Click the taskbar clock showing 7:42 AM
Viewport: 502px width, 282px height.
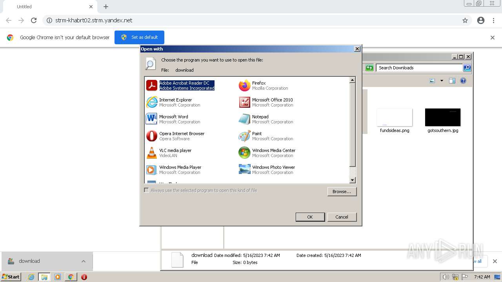(x=482, y=277)
